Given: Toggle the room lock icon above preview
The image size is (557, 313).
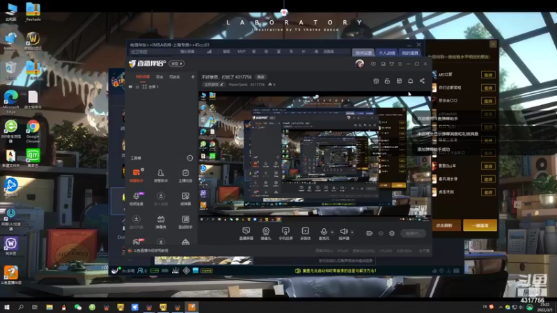Looking at the screenshot, I should [x=387, y=81].
